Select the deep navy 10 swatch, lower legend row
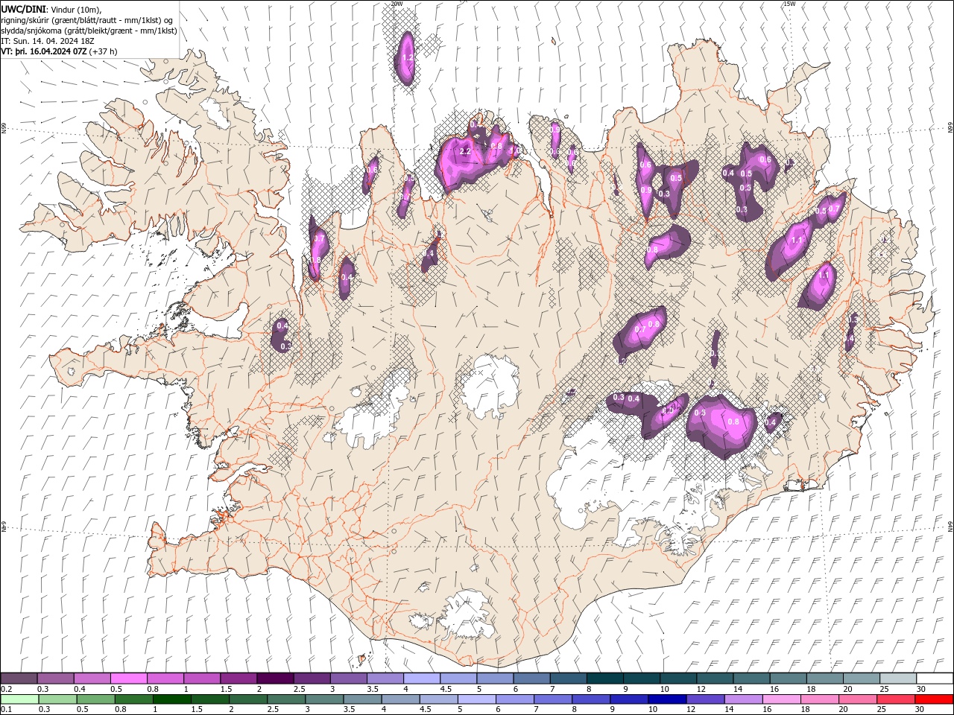 [667, 699]
